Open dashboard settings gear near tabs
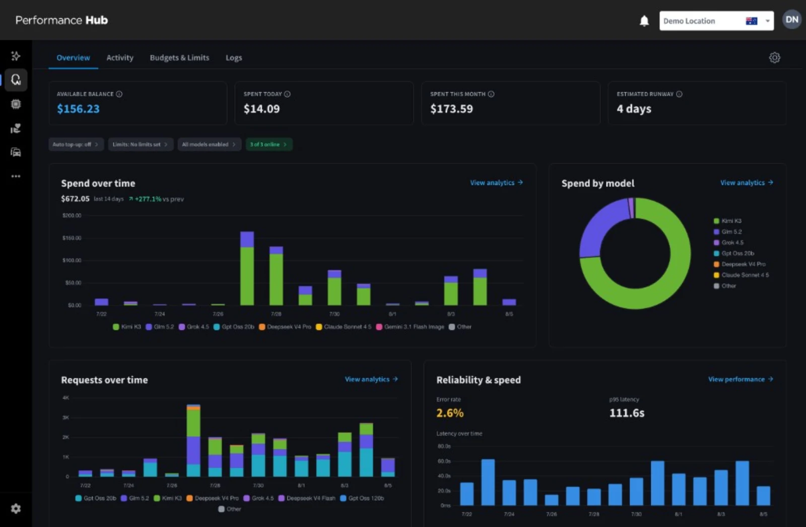 pos(774,57)
